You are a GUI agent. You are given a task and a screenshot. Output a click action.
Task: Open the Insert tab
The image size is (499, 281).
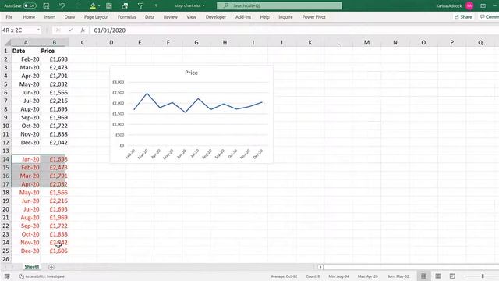pos(50,17)
